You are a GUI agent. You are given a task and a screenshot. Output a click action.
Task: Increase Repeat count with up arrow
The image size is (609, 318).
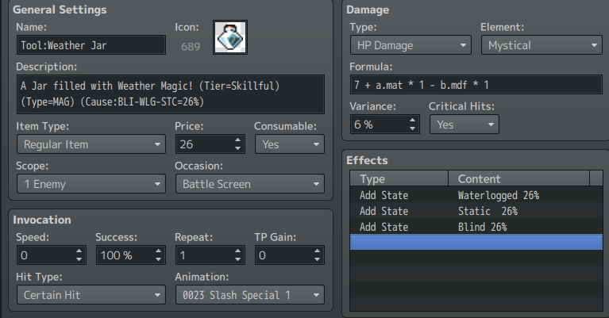pyautogui.click(x=238, y=251)
